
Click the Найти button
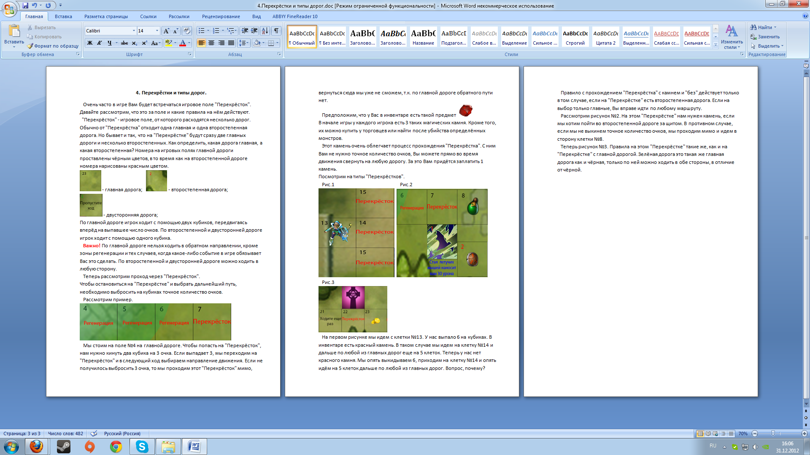764,27
